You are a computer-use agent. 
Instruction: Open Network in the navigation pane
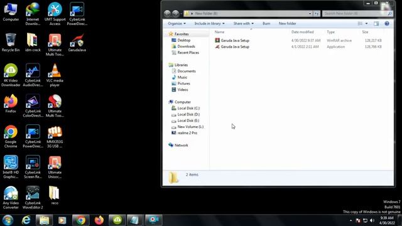(x=181, y=145)
